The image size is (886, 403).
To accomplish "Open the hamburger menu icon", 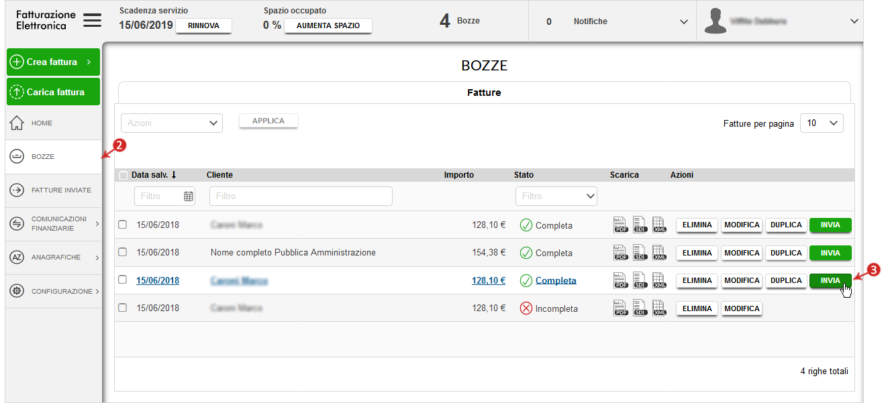I will 93,21.
